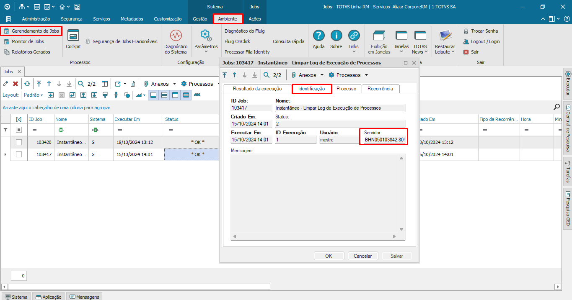This screenshot has width=572, height=300.
Task: Click the eye window icon in title bar
Action: pos(36,7)
